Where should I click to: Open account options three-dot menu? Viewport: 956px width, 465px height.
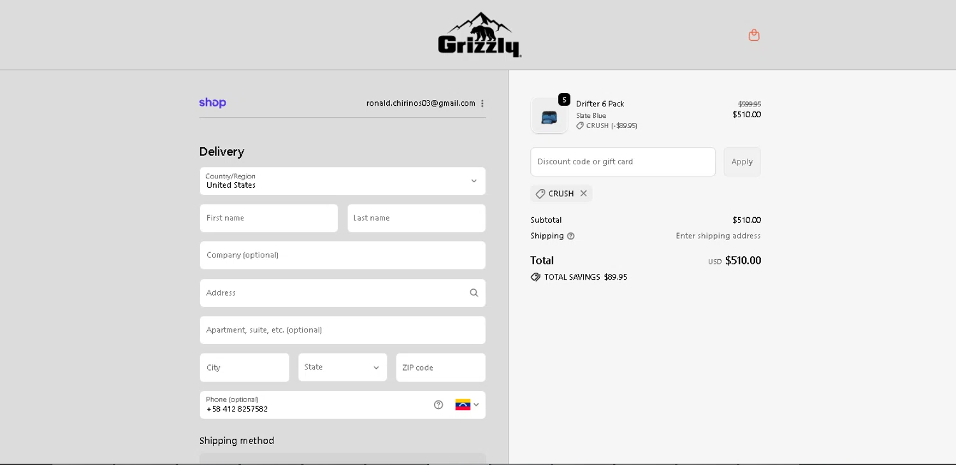click(x=482, y=103)
